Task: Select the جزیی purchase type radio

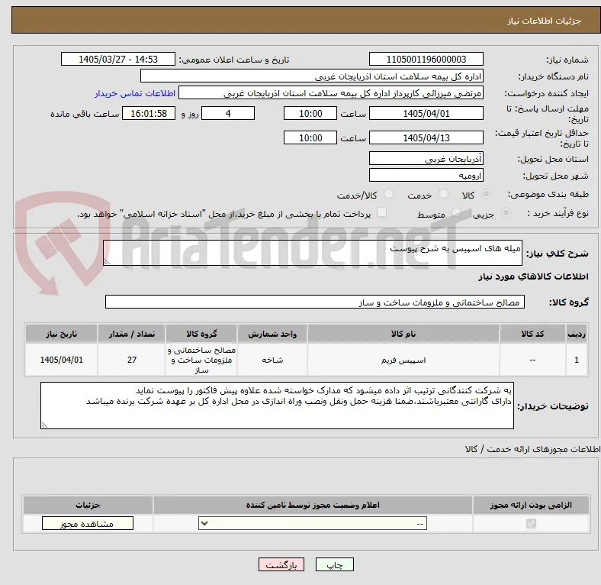Action: point(506,212)
